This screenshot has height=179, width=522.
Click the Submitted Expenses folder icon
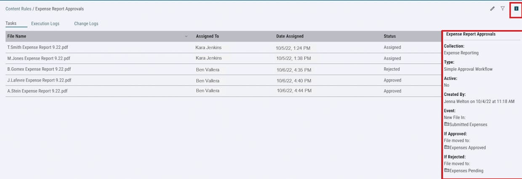click(x=447, y=124)
